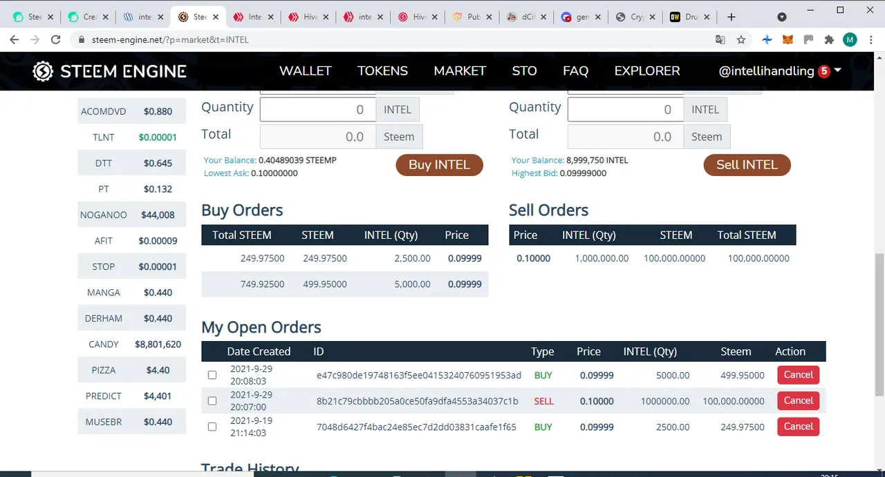
Task: Select the NOGANOO token row
Action: tap(131, 215)
